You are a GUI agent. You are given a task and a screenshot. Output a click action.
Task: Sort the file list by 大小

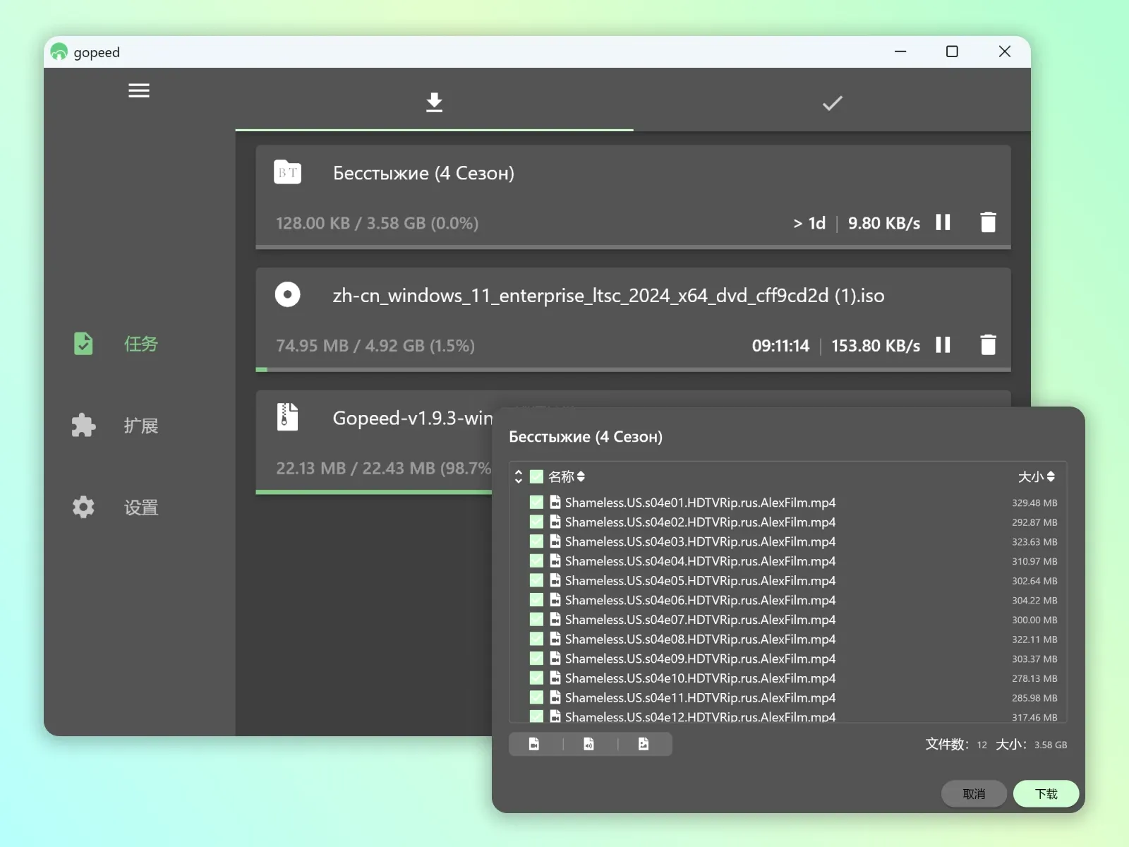(x=1037, y=476)
